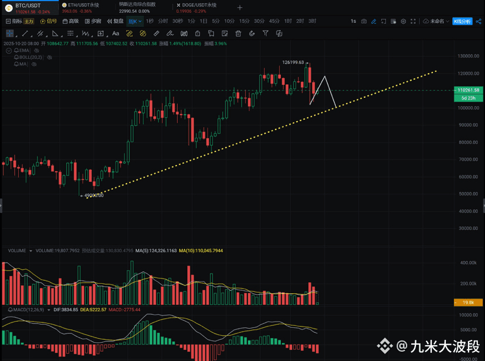Open the chart settings hexagon gear icon

(403, 21)
